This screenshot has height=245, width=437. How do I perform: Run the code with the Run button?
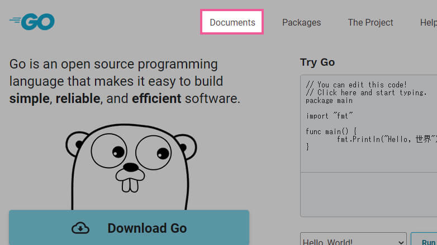point(425,241)
